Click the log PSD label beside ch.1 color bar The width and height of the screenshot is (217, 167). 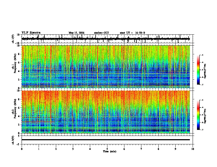pyautogui.click(x=205, y=71)
